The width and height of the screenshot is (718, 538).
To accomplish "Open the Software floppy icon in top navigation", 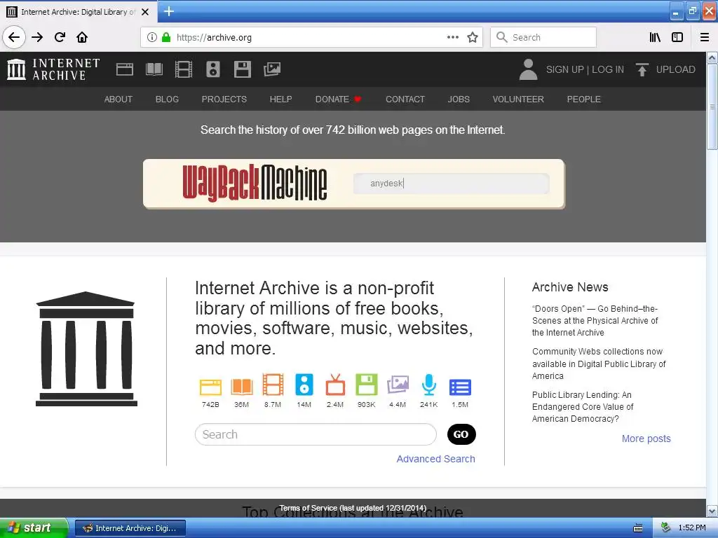I will (x=242, y=69).
